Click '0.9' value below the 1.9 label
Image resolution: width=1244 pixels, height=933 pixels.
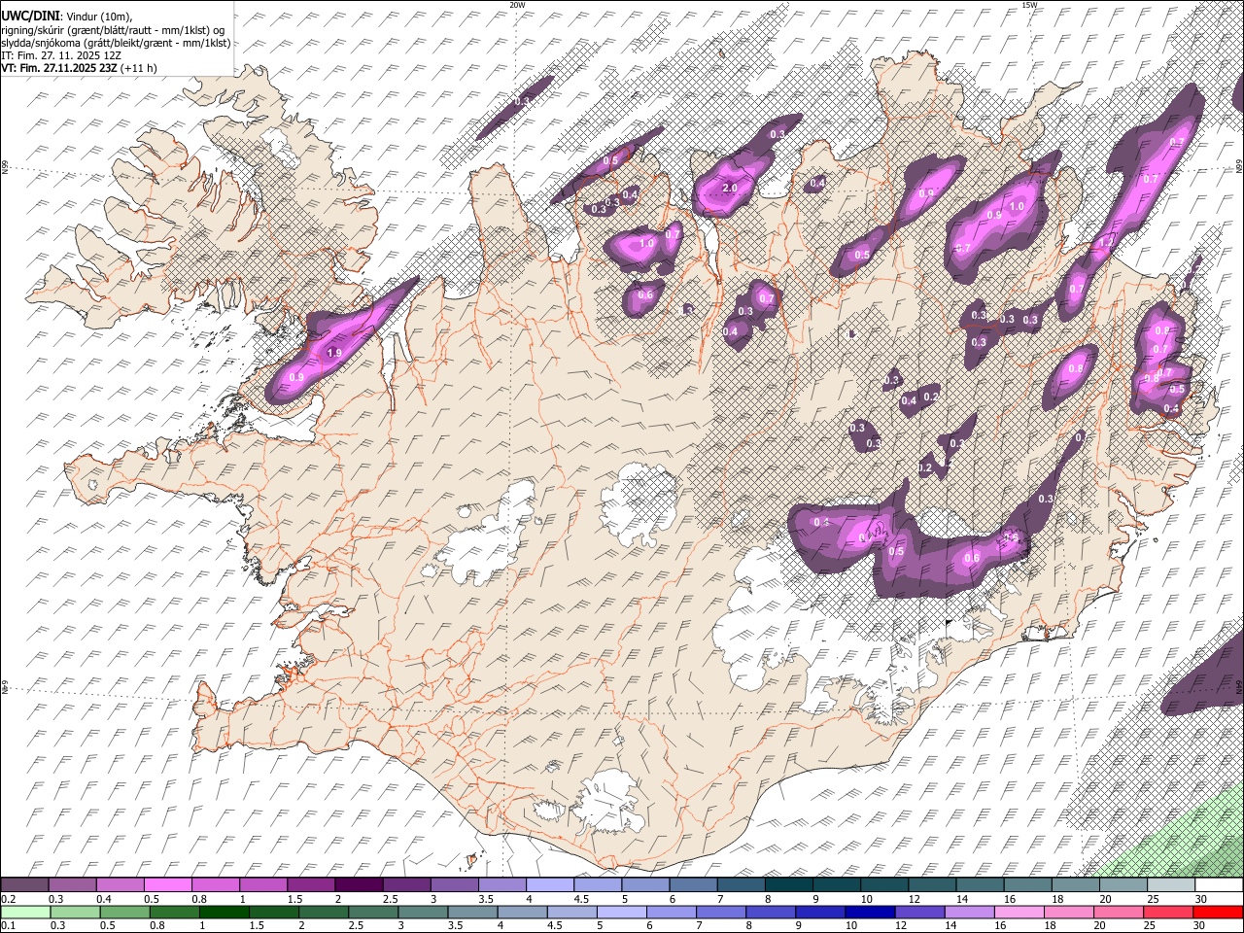click(x=296, y=377)
